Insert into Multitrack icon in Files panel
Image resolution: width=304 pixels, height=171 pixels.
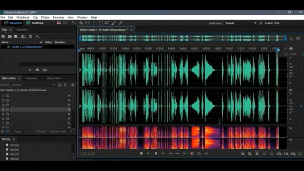tap(23, 36)
